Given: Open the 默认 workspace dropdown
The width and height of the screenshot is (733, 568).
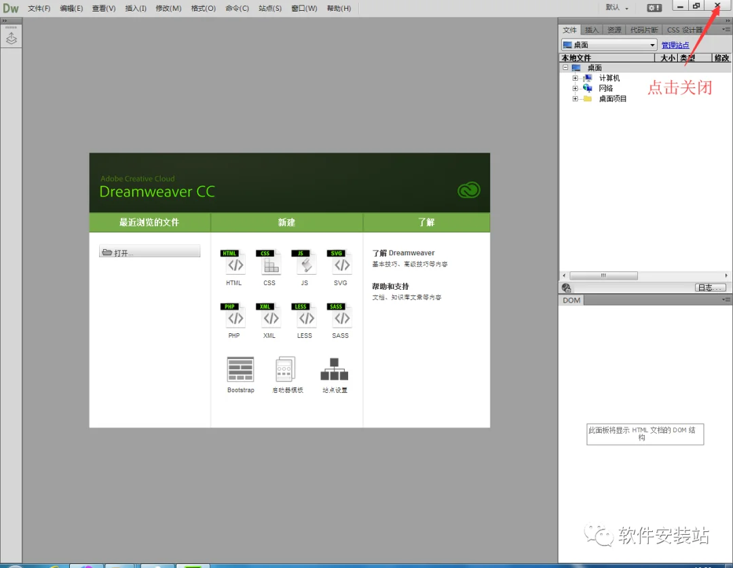Looking at the screenshot, I should [617, 8].
